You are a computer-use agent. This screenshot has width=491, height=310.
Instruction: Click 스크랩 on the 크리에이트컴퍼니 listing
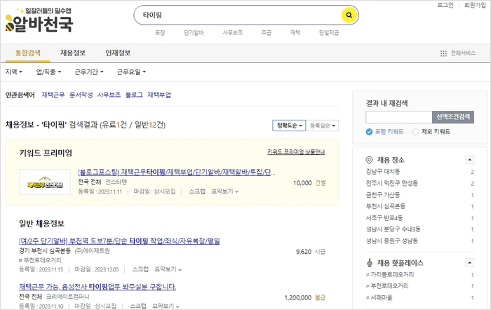(138, 306)
